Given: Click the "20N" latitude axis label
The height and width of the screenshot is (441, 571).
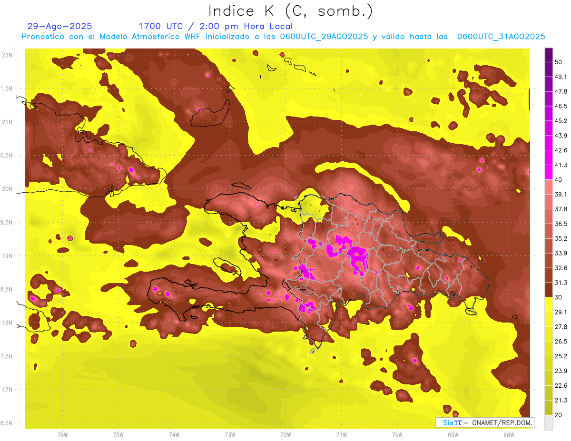Looking at the screenshot, I should pyautogui.click(x=8, y=189).
